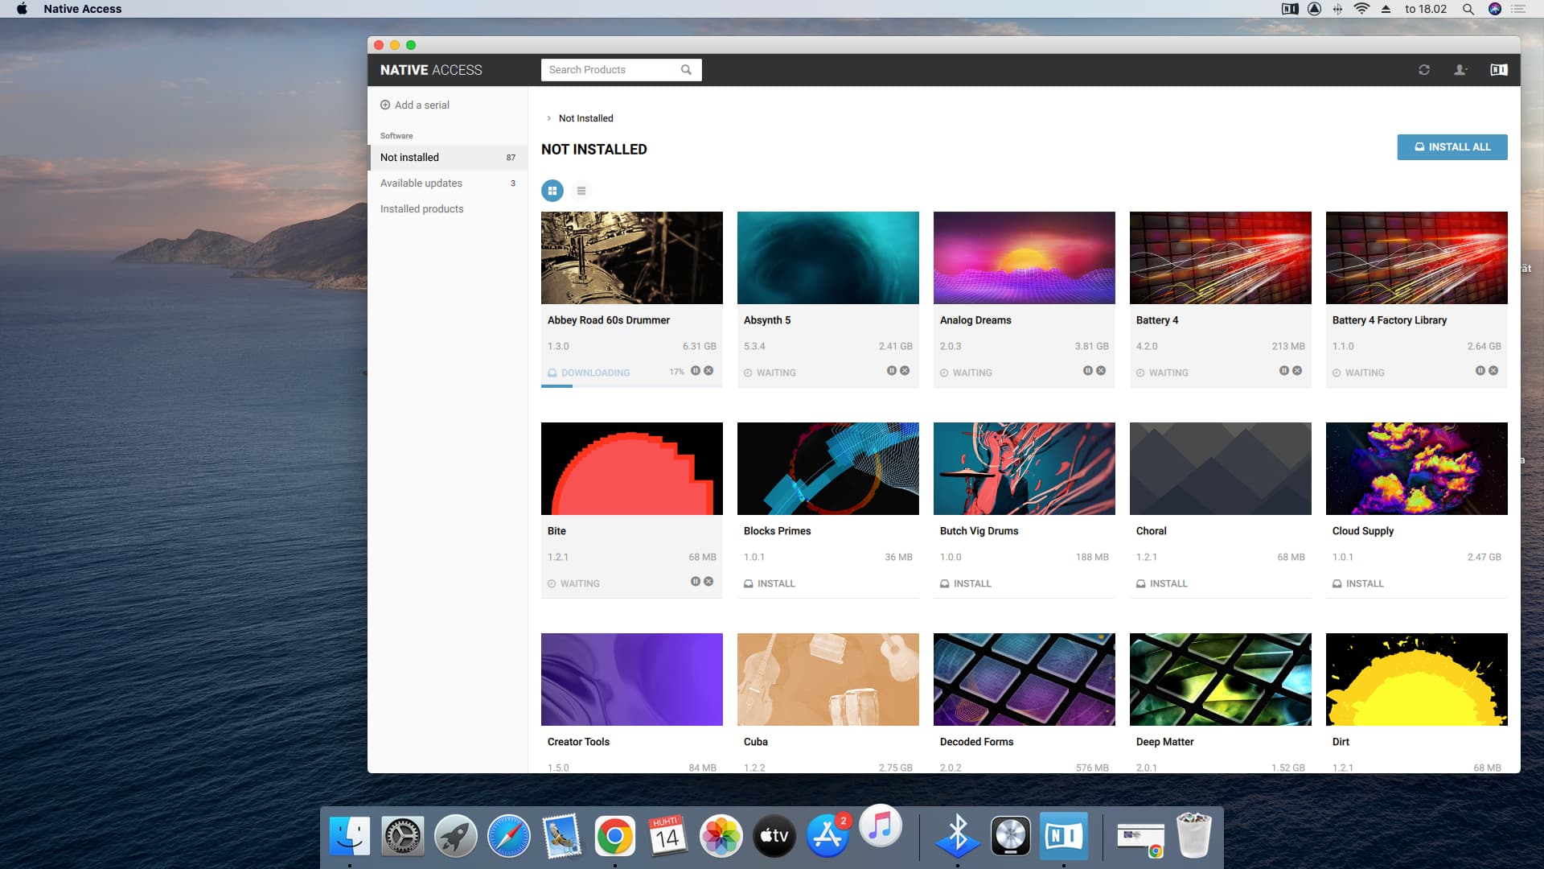The height and width of the screenshot is (869, 1544).
Task: Open Music app from the Dock
Action: pyautogui.click(x=881, y=826)
